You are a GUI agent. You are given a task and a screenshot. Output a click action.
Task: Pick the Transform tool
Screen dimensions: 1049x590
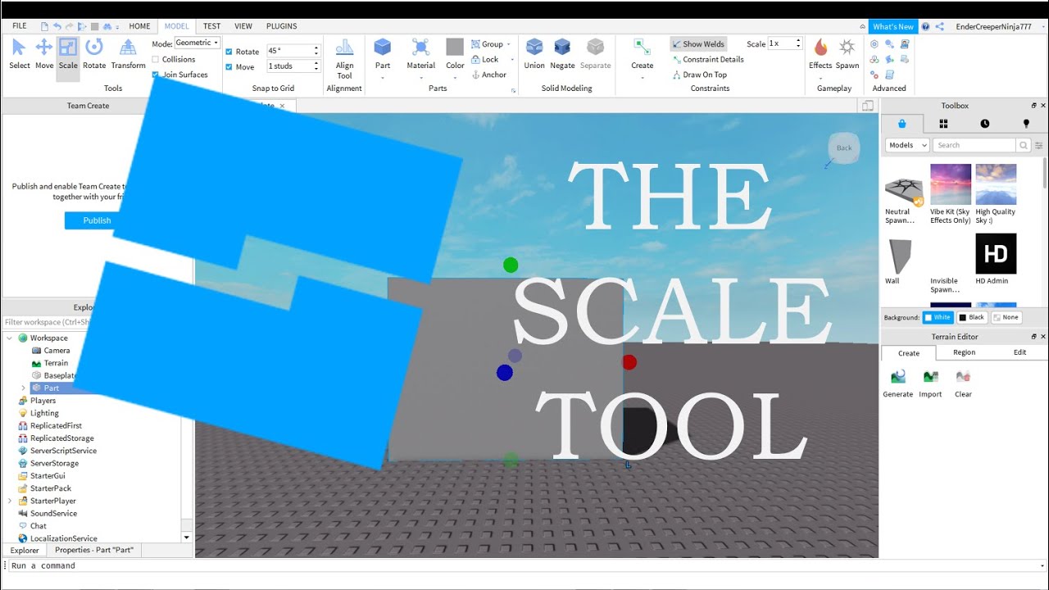coord(128,54)
